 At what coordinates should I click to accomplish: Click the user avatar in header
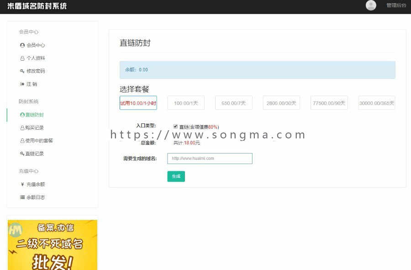click(371, 5)
